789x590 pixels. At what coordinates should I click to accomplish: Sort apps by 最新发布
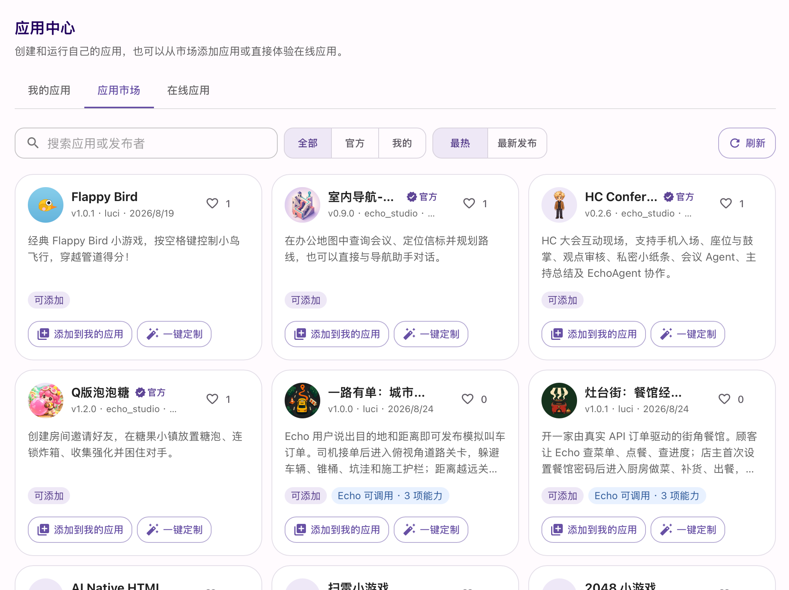(x=517, y=143)
